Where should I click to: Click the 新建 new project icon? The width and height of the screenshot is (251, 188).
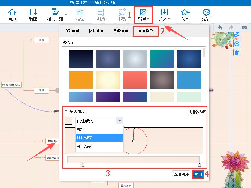(x=33, y=15)
